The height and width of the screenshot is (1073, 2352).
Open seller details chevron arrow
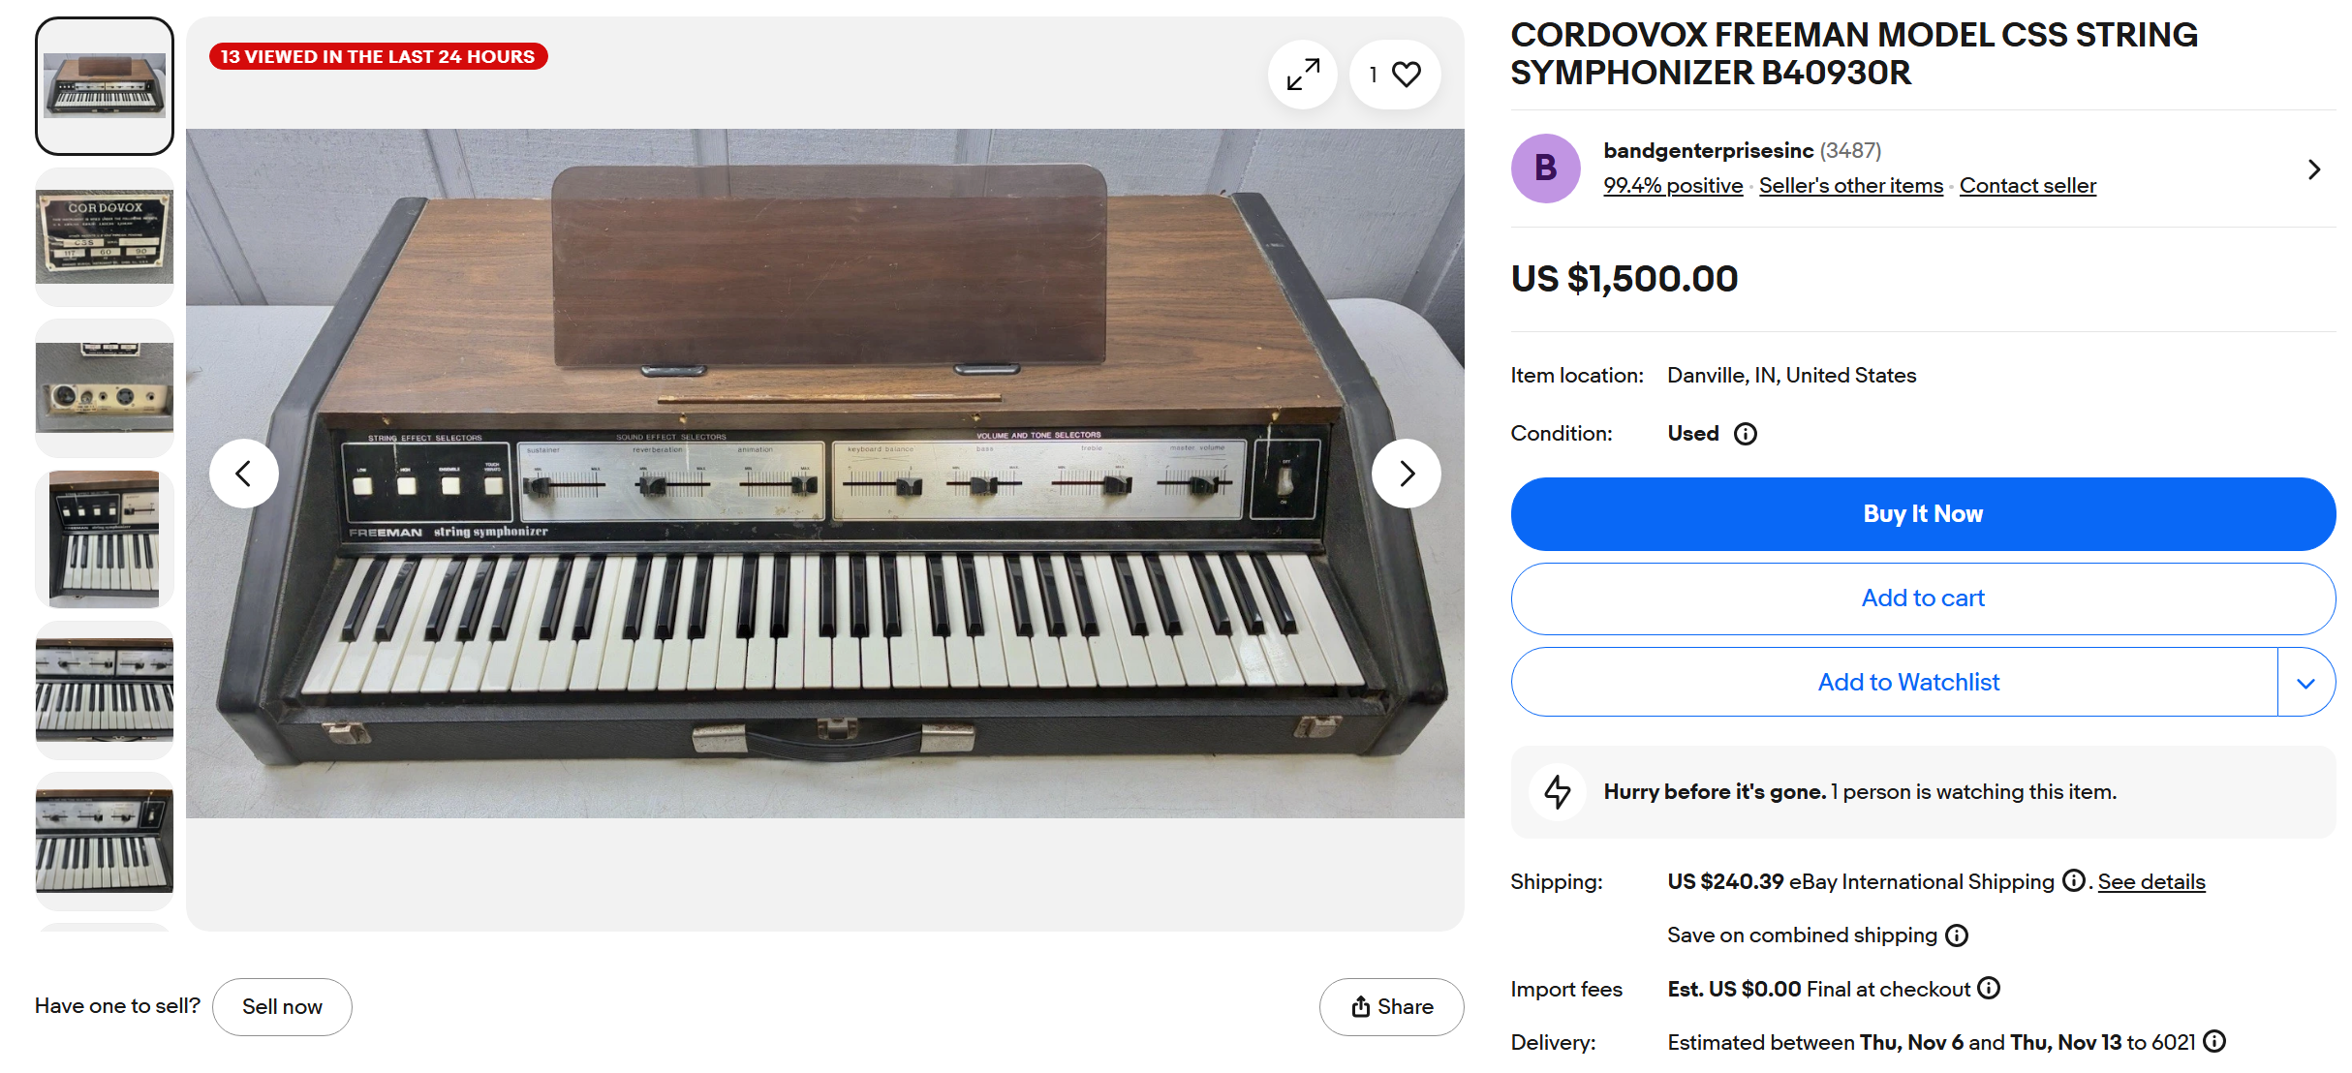(2314, 169)
